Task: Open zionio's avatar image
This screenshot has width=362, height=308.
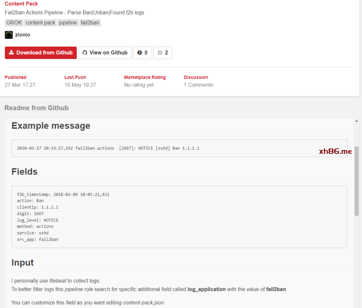Action: coord(9,35)
